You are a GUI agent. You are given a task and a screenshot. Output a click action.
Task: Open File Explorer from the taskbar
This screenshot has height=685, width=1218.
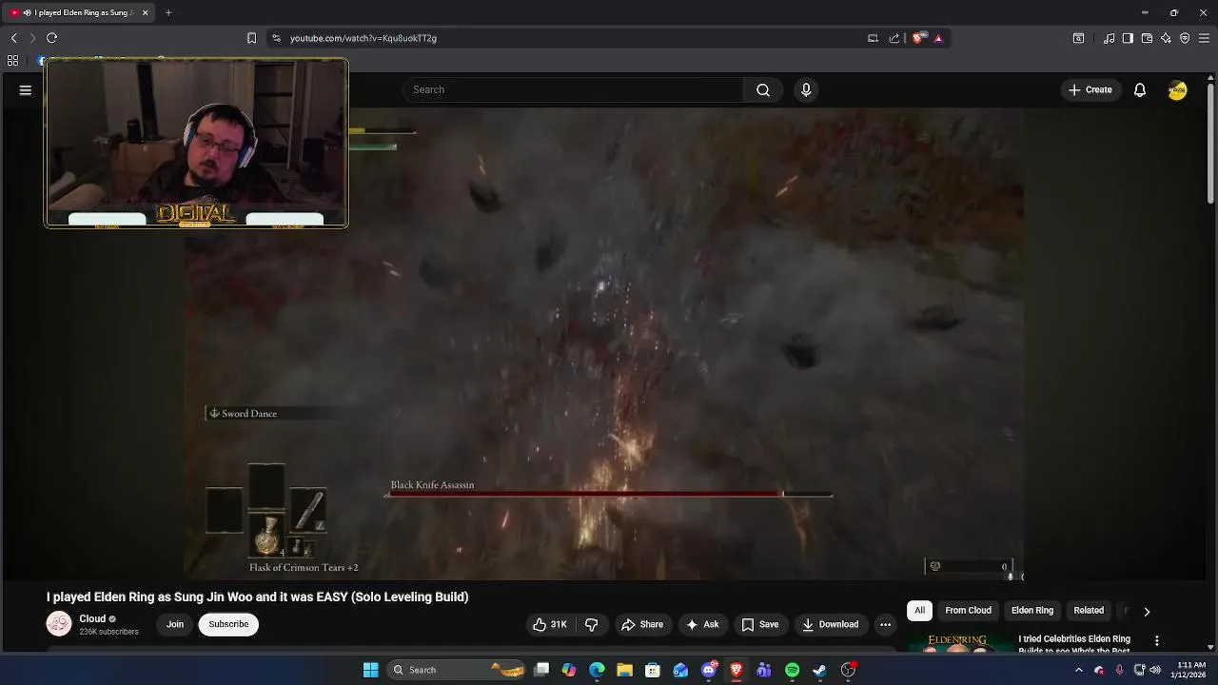click(624, 670)
